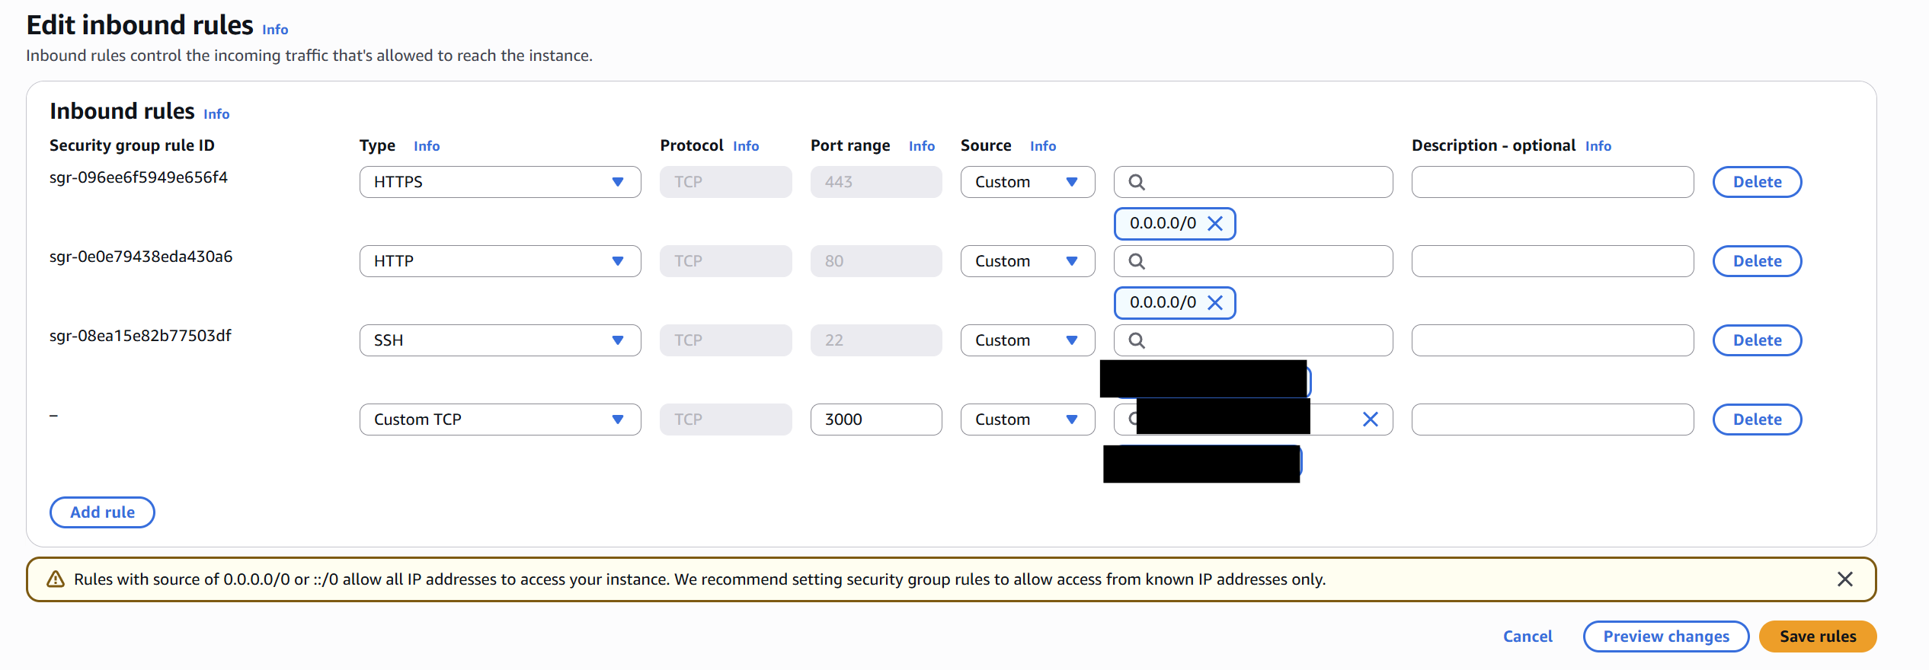Click source search field for HTTPS rule

tap(1253, 182)
